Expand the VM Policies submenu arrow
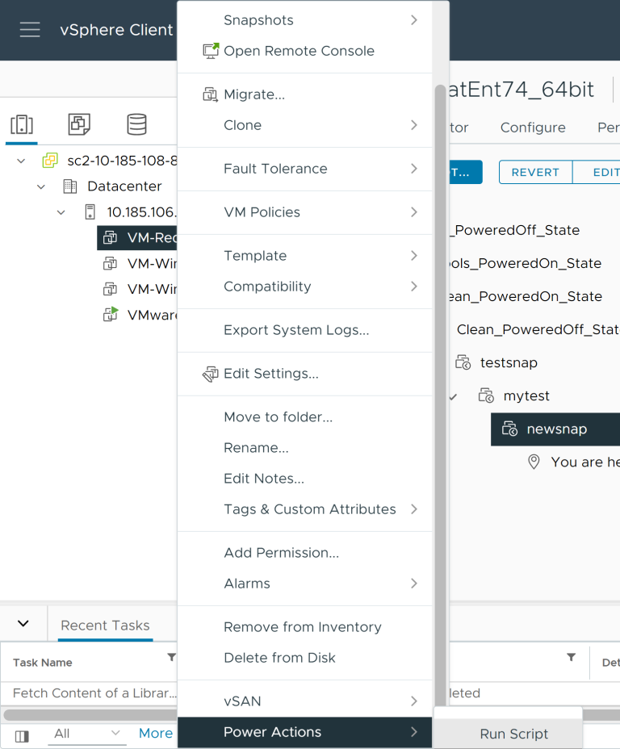The width and height of the screenshot is (620, 749). pyautogui.click(x=413, y=212)
